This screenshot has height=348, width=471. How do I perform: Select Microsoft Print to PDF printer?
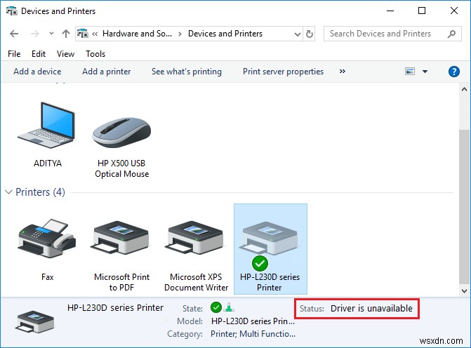tap(121, 255)
